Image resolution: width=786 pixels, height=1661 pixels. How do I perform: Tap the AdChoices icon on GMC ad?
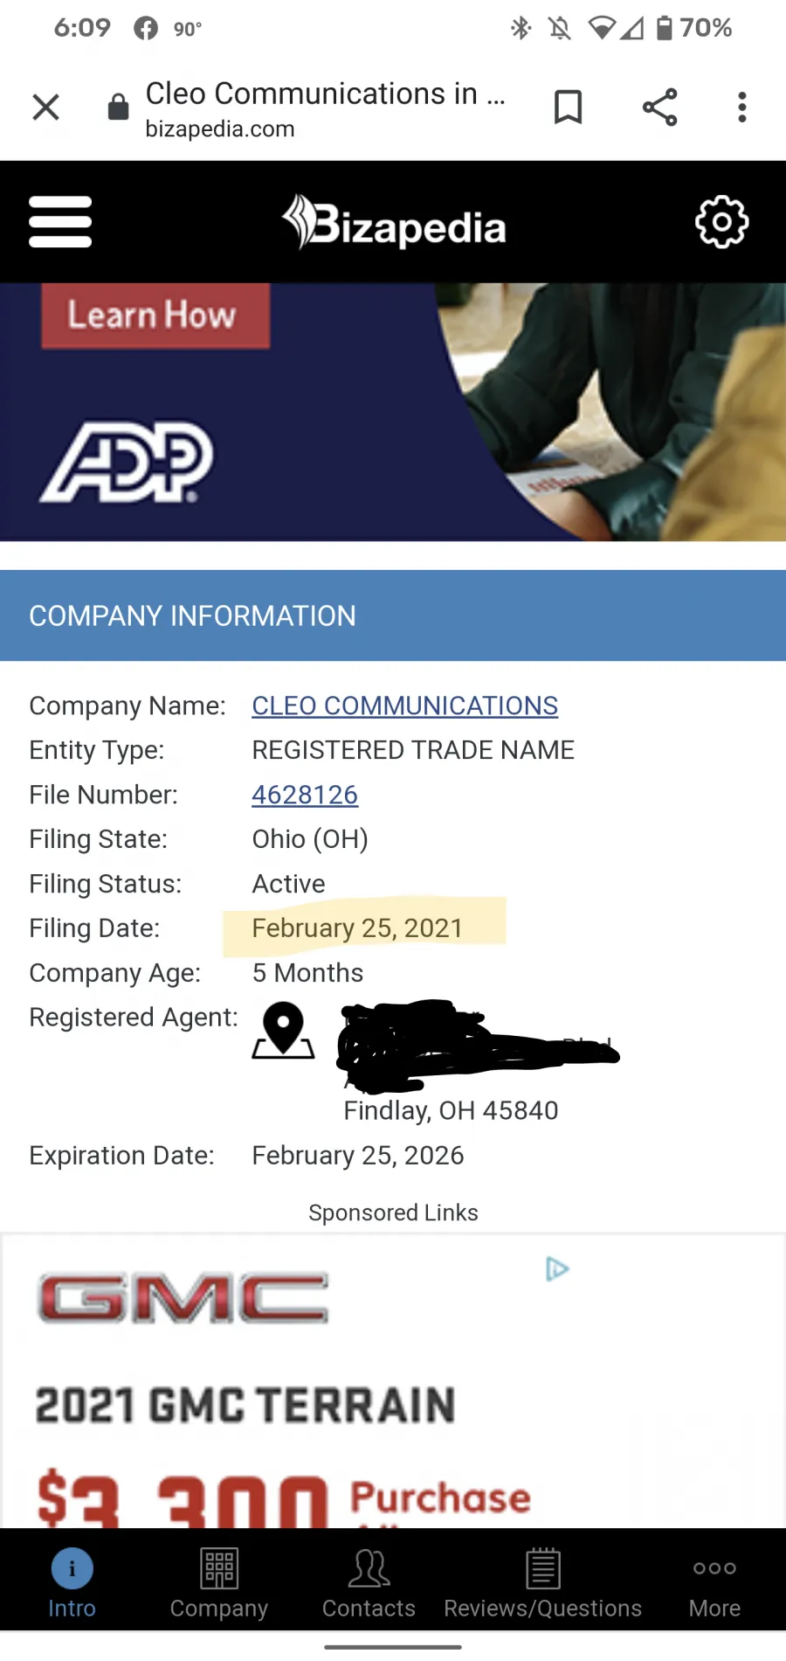557,1268
